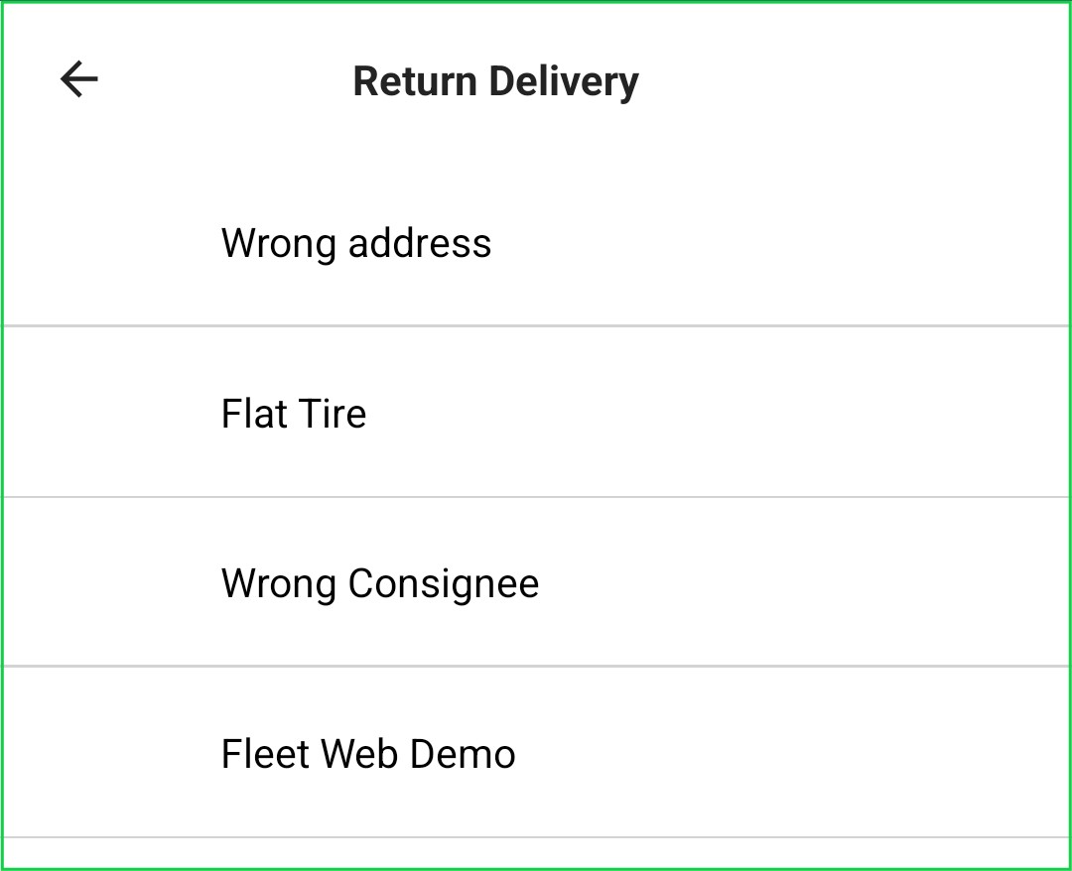Pick the Fleet Web Demo entry

(368, 754)
